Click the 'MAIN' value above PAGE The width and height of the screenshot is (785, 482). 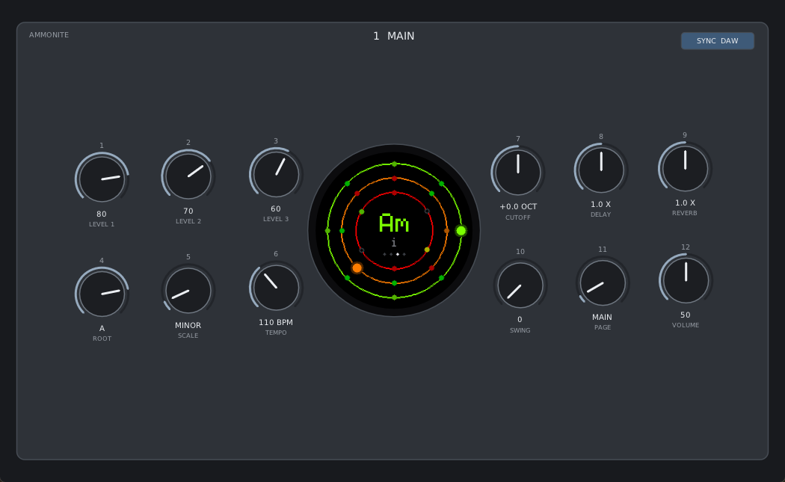pyautogui.click(x=603, y=317)
